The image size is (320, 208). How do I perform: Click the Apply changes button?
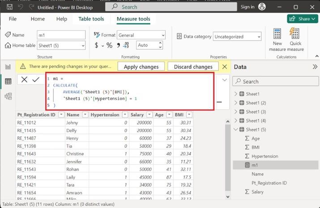pyautogui.click(x=141, y=67)
